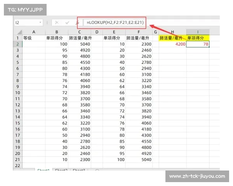
Task: Click cell F21 with value 5040
Action: click(139, 160)
